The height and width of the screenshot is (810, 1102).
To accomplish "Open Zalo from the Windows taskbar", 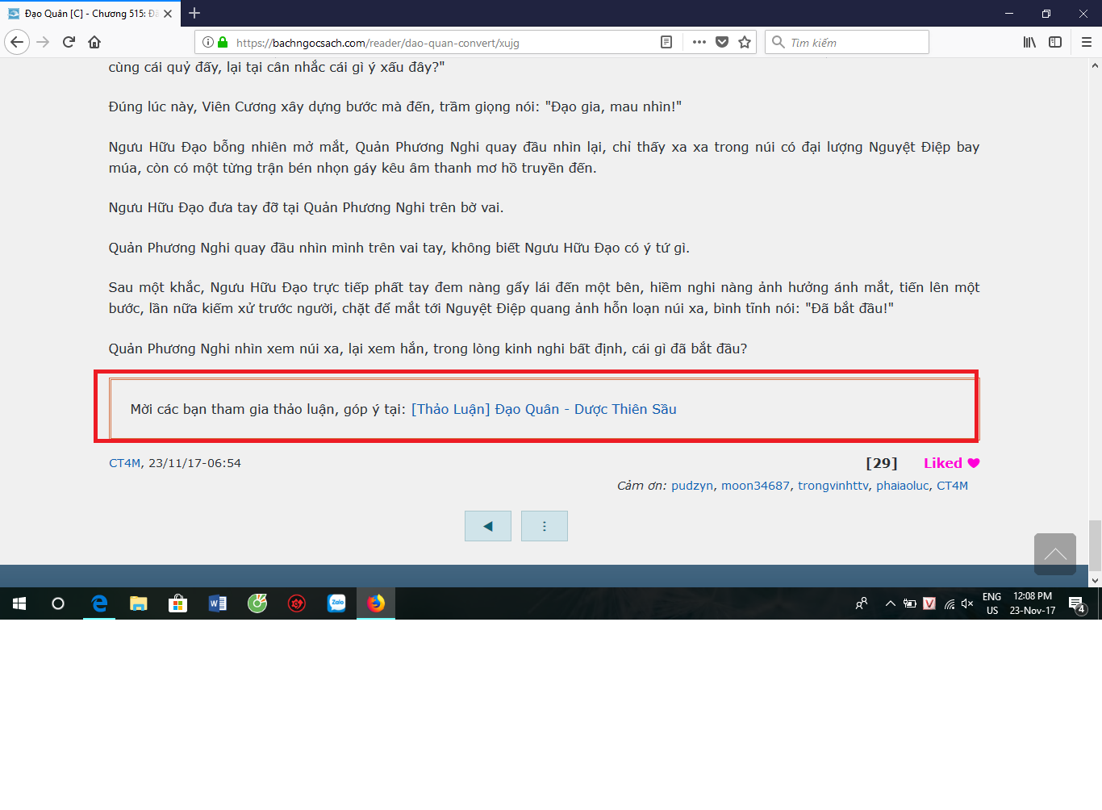I will pyautogui.click(x=336, y=603).
